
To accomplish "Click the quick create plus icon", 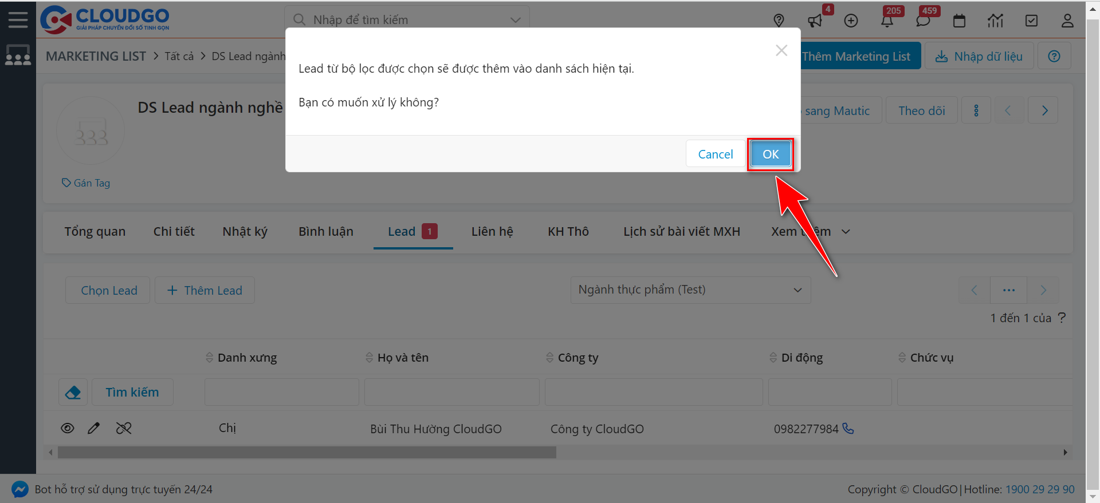I will 851,21.
